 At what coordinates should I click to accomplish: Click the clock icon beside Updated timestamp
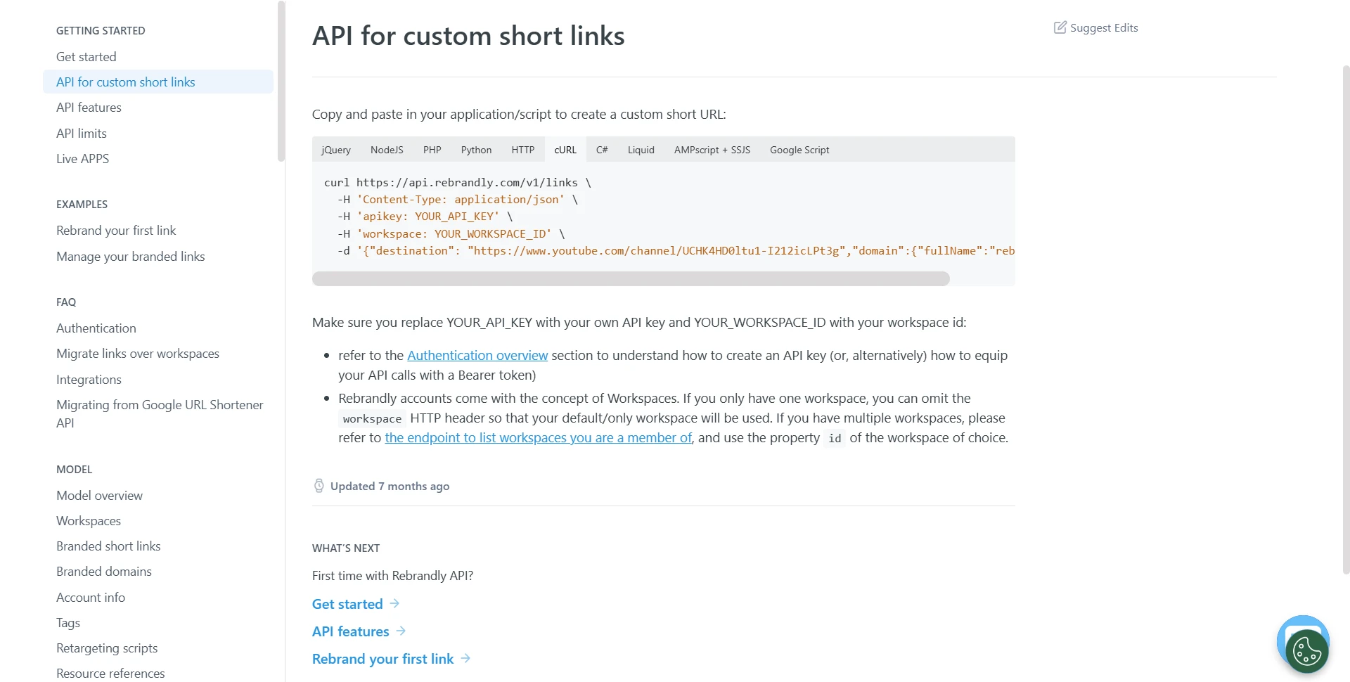[x=319, y=485]
